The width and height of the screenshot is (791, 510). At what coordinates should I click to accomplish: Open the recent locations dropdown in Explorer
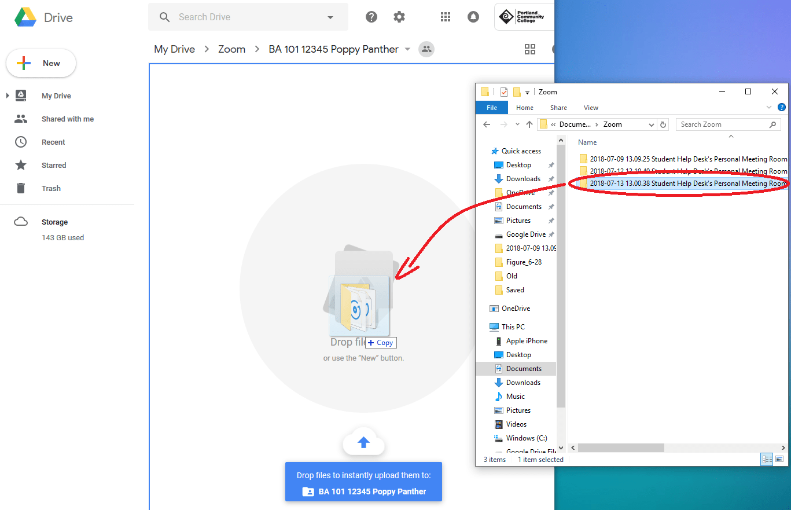pos(517,124)
